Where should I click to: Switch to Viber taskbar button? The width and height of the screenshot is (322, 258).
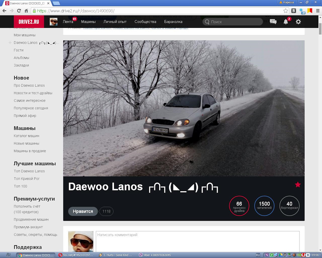(x=156, y=255)
